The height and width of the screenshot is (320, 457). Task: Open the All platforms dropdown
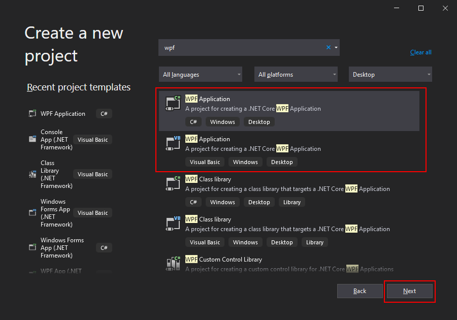point(296,74)
